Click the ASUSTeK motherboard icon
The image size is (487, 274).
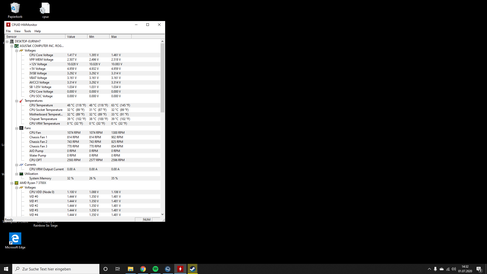pyautogui.click(x=16, y=46)
